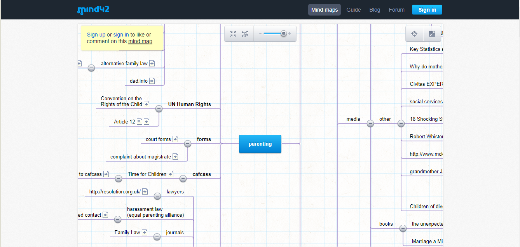Open link icon beside complaint about magistrate
The width and height of the screenshot is (520, 247).
pos(175,157)
